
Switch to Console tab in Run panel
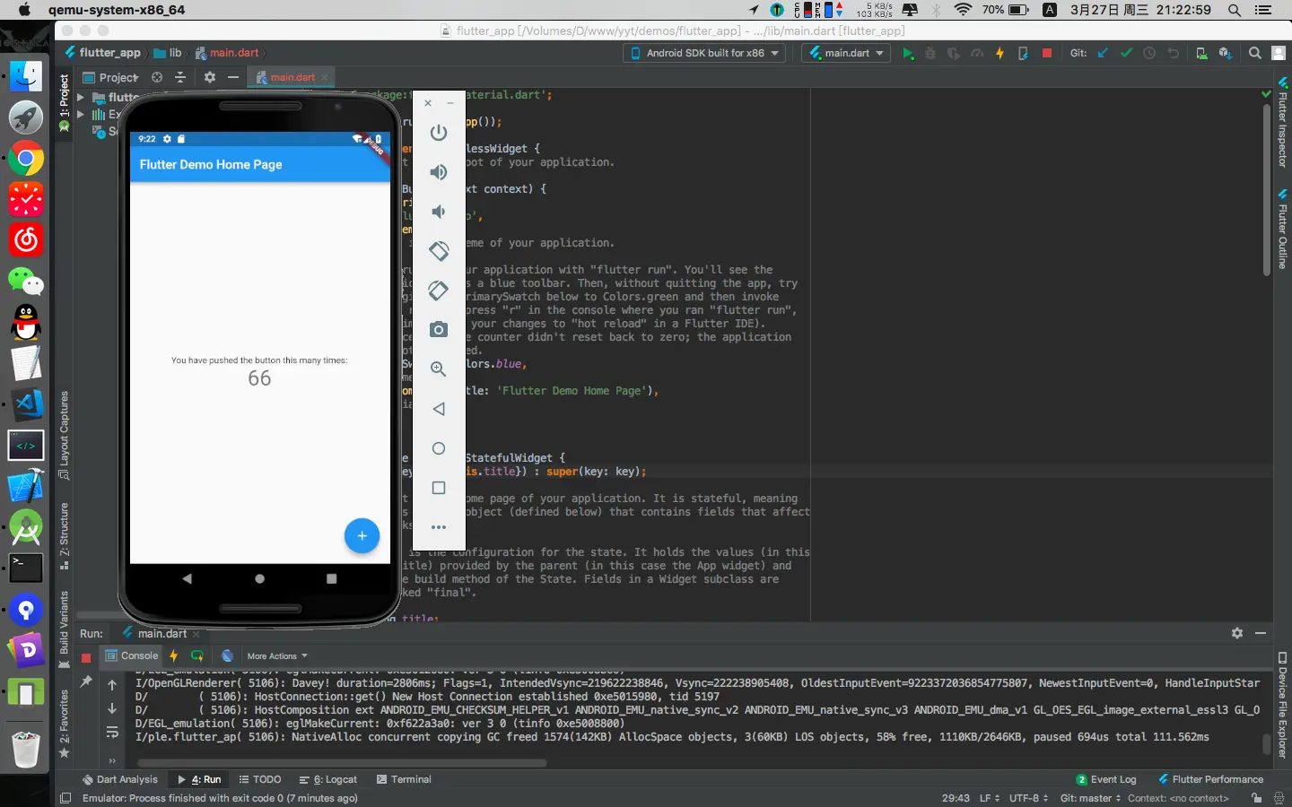132,656
